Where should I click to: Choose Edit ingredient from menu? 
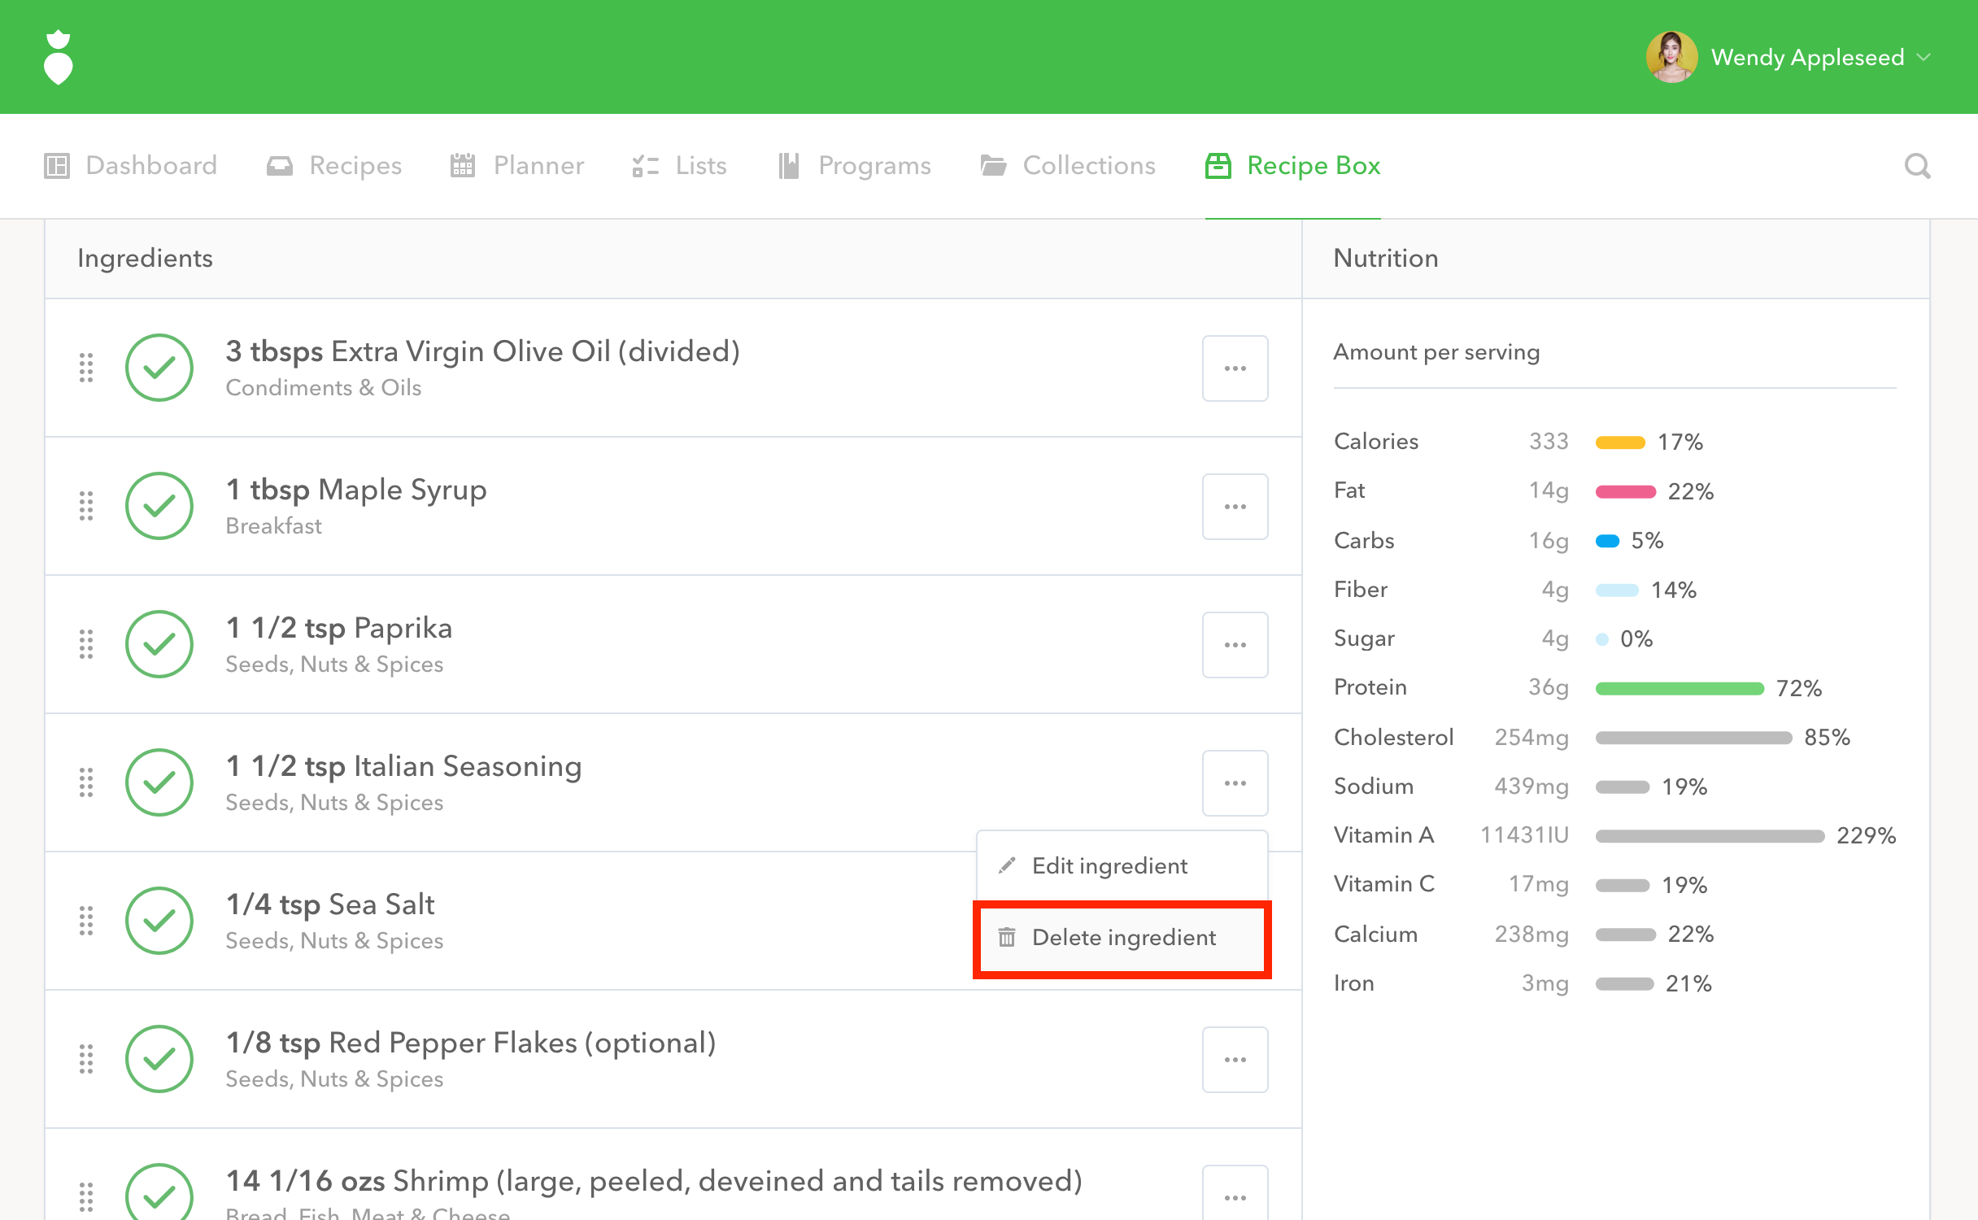(1109, 865)
